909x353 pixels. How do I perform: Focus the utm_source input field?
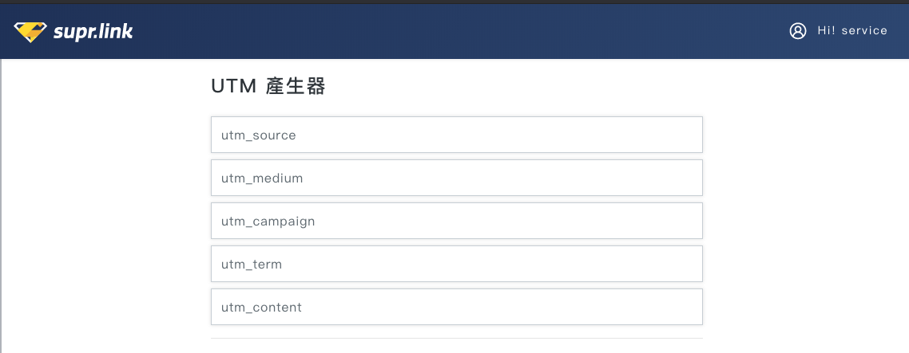(456, 135)
